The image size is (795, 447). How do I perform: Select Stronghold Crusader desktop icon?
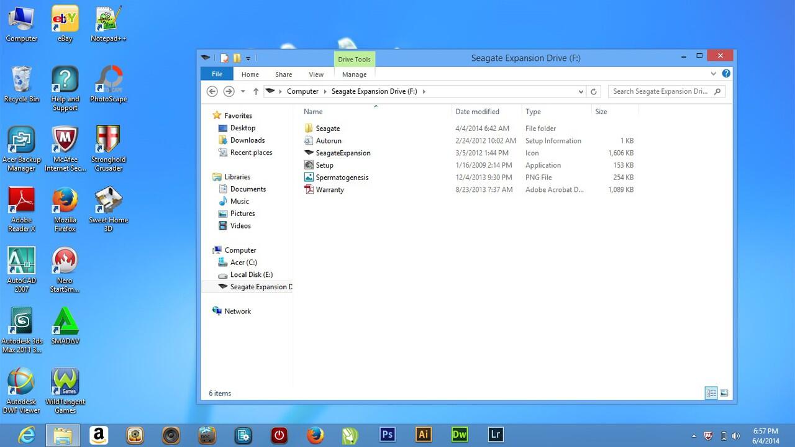pyautogui.click(x=109, y=148)
